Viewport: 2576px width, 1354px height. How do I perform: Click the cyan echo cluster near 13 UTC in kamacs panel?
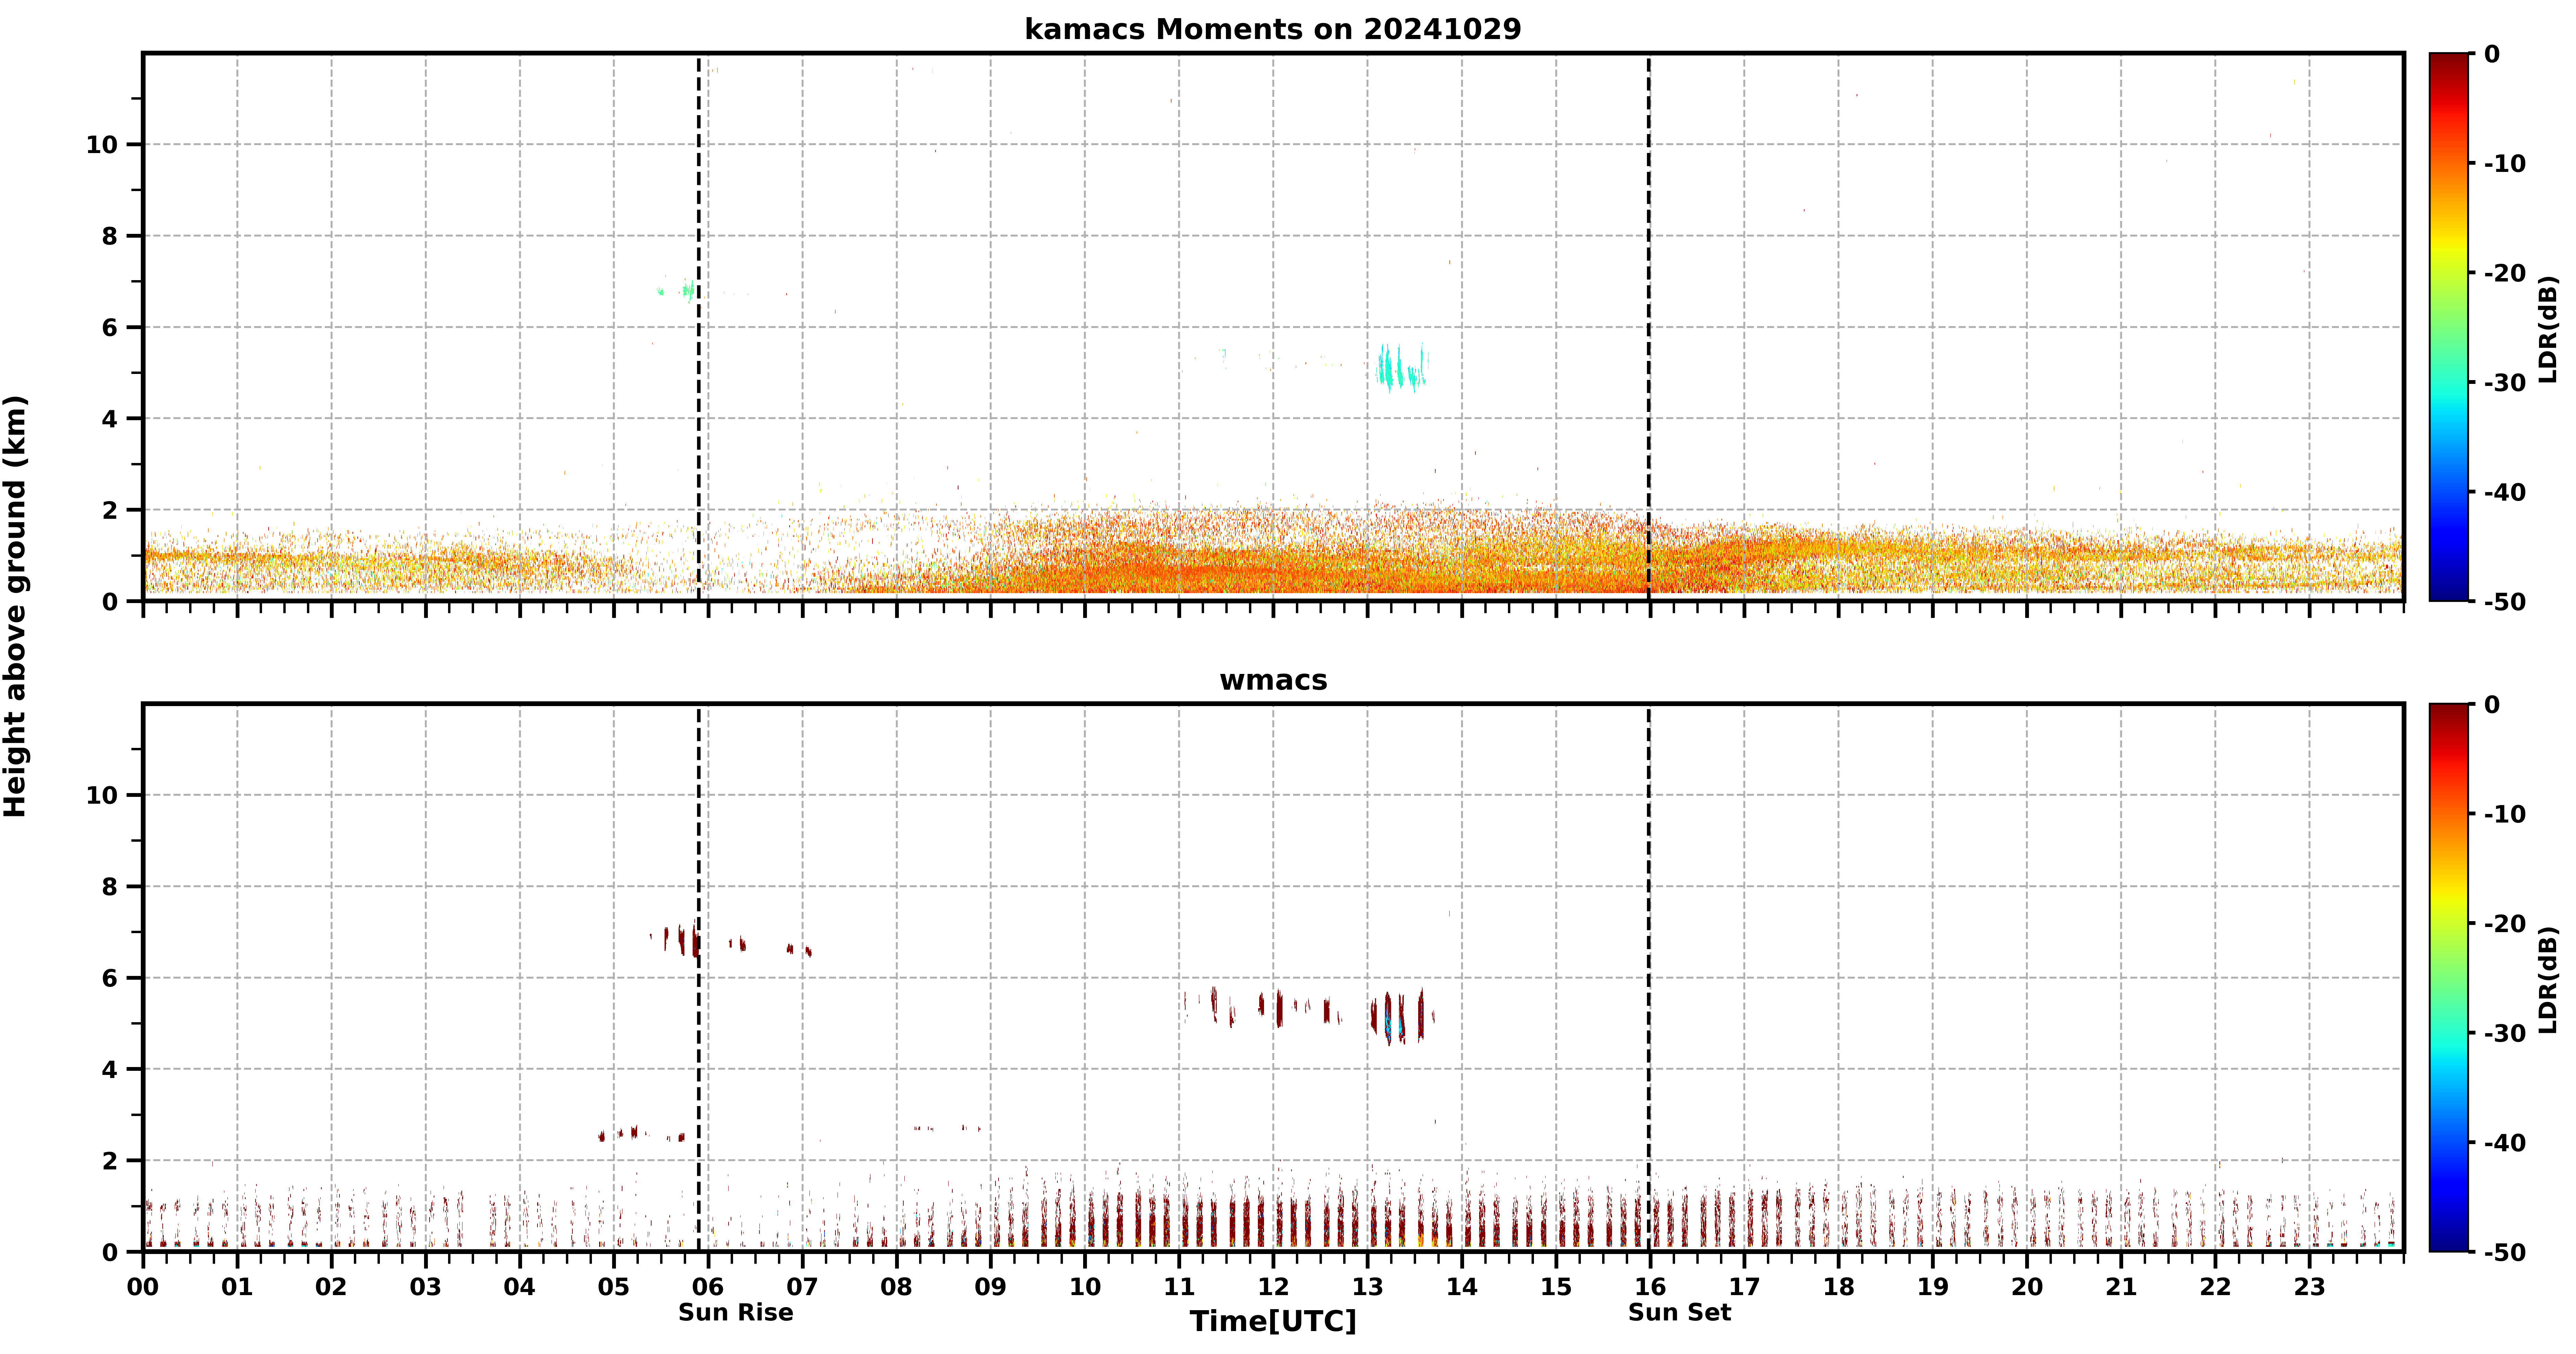click(x=1402, y=368)
